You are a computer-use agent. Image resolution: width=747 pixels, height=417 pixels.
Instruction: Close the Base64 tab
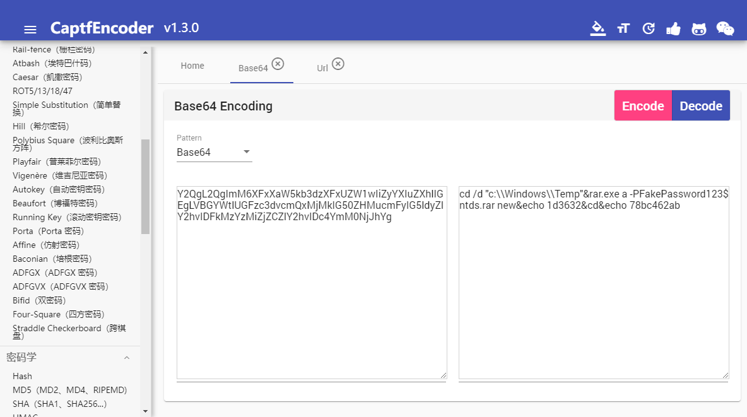click(x=278, y=63)
